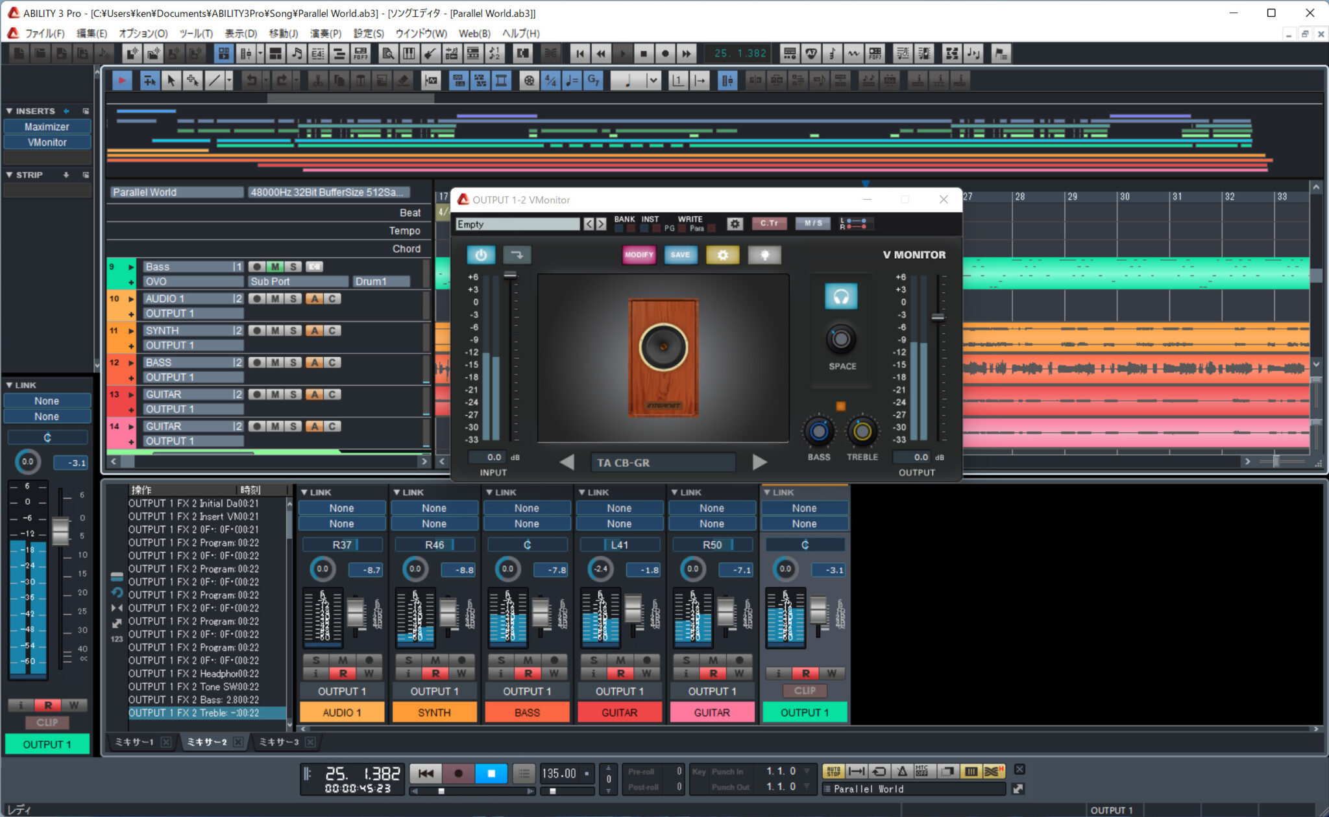The image size is (1329, 817).
Task: Solo the SYNTH track with its S button
Action: 293,331
